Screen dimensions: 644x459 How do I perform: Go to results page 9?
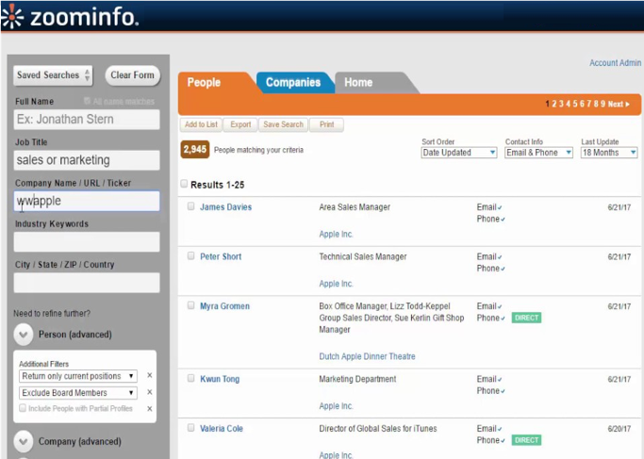(x=603, y=104)
